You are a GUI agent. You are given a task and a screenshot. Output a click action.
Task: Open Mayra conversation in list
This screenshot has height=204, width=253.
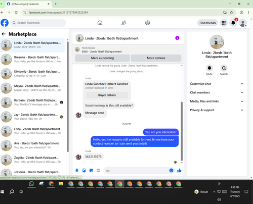tap(32, 88)
